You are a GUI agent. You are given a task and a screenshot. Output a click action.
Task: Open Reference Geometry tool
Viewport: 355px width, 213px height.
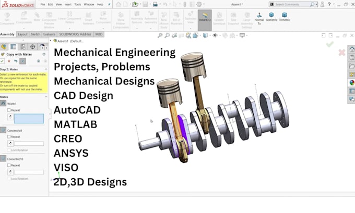(x=150, y=18)
